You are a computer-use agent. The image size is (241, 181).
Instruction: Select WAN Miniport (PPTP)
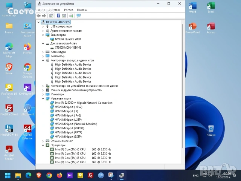[69, 132]
